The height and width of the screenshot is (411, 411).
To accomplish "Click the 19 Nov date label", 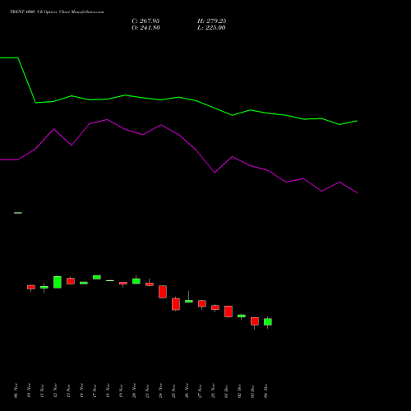I will coord(121,390).
